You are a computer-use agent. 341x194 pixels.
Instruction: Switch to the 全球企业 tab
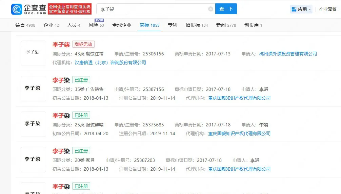122,25
